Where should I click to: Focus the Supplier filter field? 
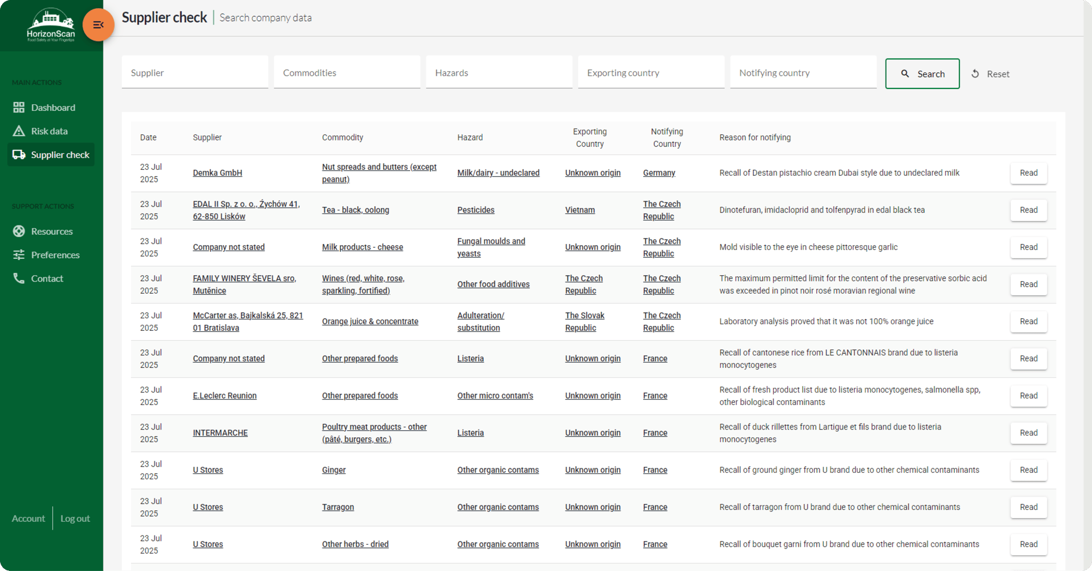pyautogui.click(x=195, y=72)
